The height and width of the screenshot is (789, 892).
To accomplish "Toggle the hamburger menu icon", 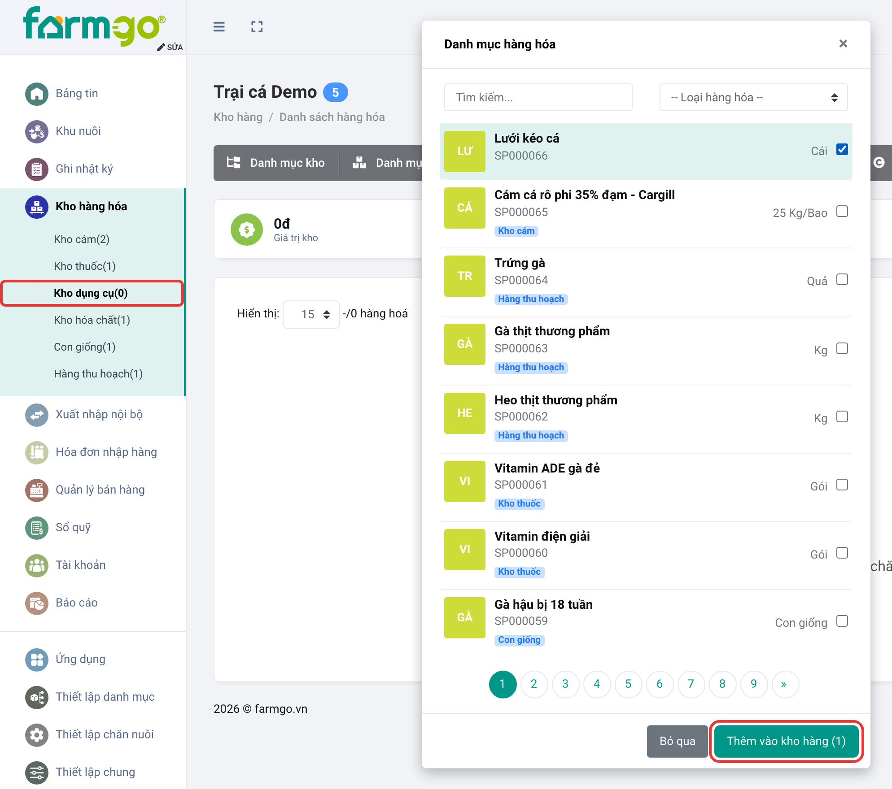I will [219, 27].
